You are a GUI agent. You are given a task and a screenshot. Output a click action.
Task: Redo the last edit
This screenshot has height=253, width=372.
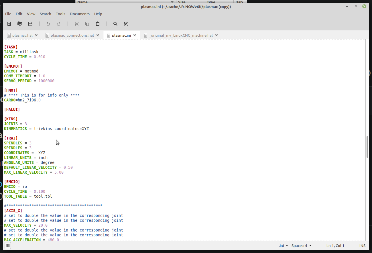(58, 24)
